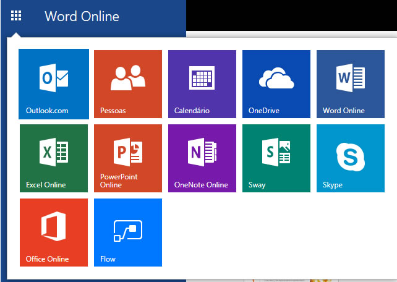Image resolution: width=397 pixels, height=282 pixels.
Task: Open the Pessoas people tile
Action: pos(128,84)
